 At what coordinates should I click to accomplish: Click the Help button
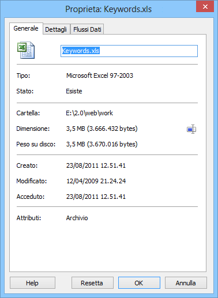tap(32, 283)
